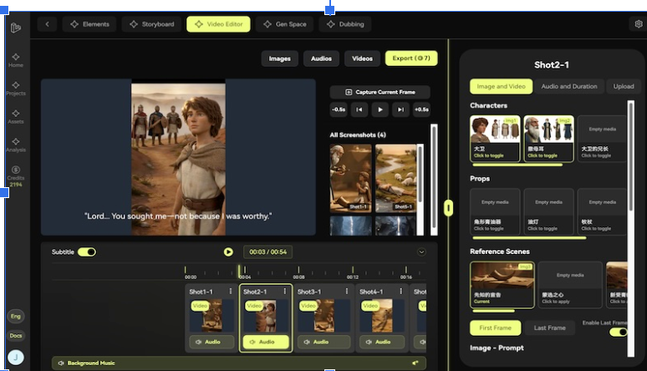Click Capture Current Frame
The image size is (647, 371).
click(x=380, y=92)
